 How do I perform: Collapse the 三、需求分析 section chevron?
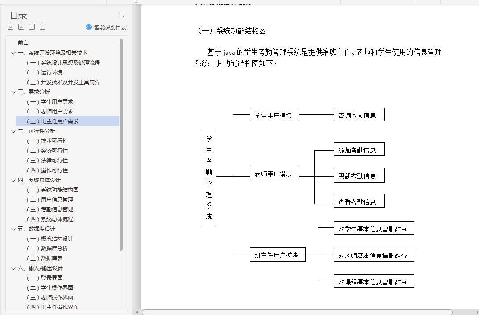tap(13, 92)
